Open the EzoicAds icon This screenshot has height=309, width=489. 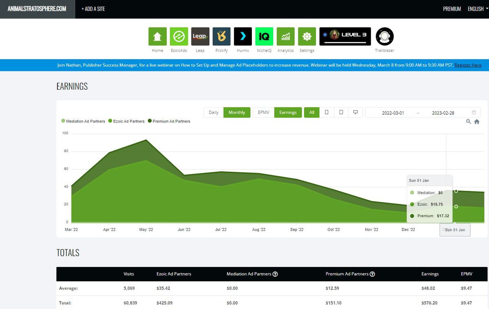(178, 36)
